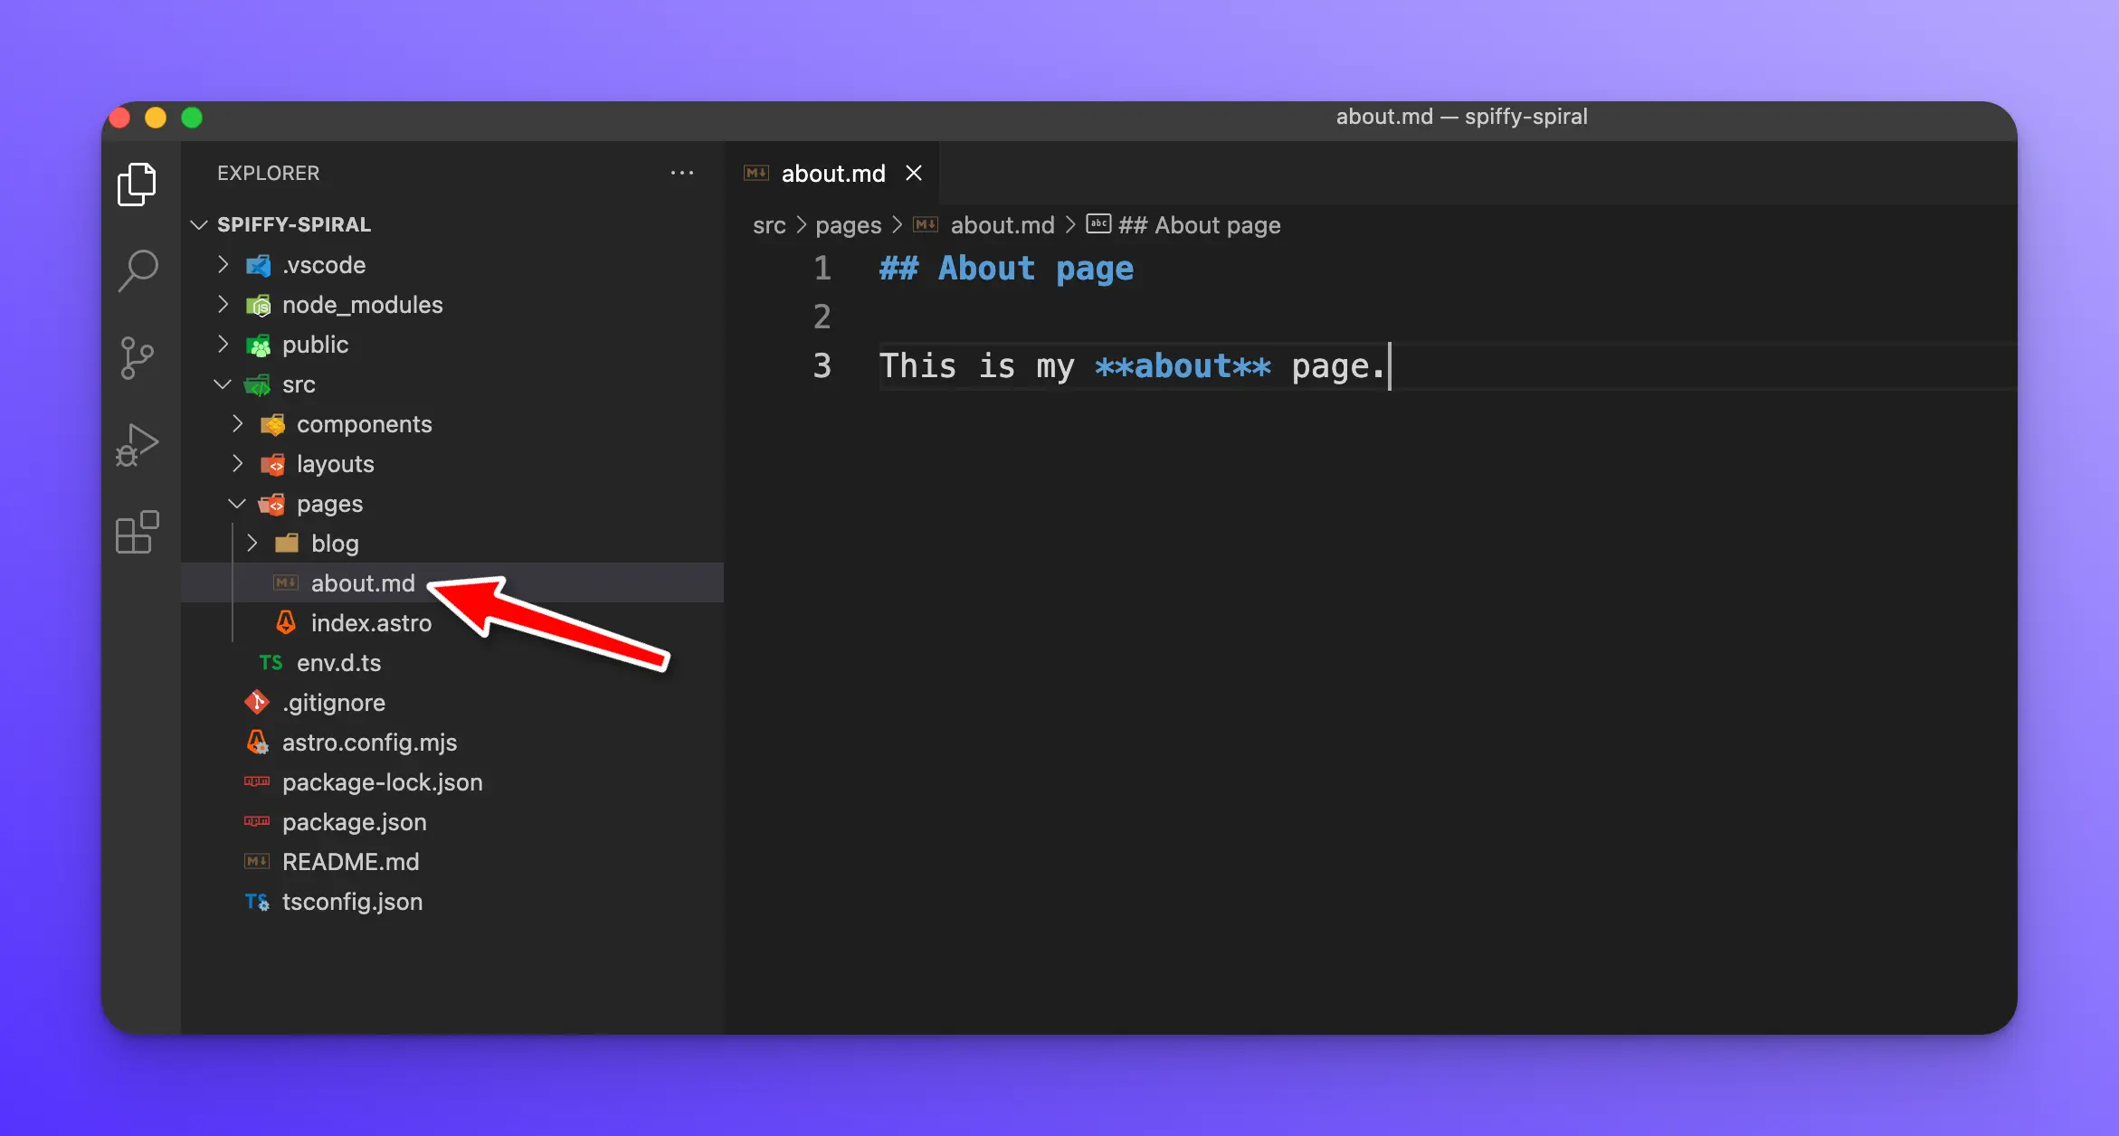This screenshot has height=1136, width=2119.
Task: Click the Explorer panel options menu
Action: point(682,174)
